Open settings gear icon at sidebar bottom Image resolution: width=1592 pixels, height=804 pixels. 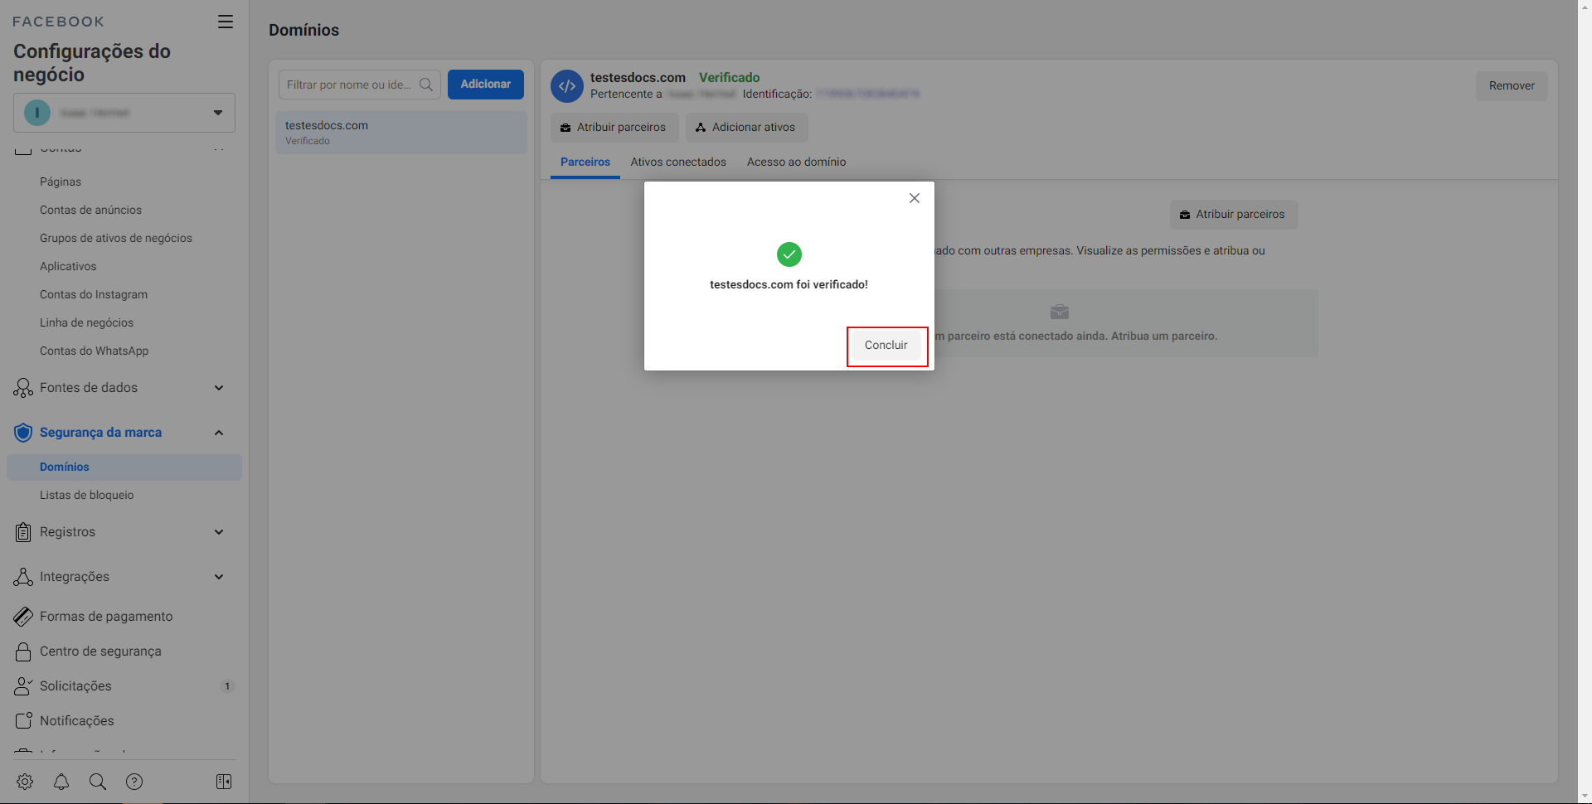pyautogui.click(x=25, y=782)
